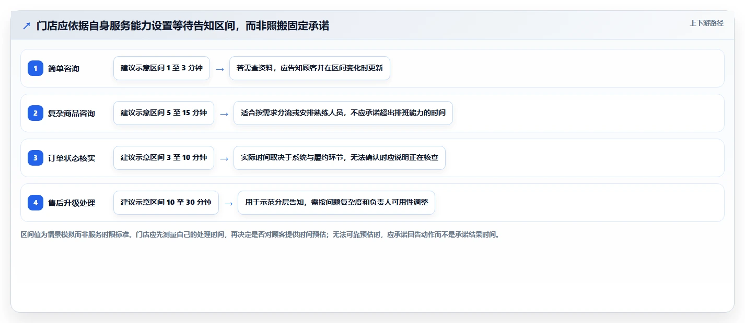Screen dimensions: 745x323
Task: Click the 用于示范分层告知 note box
Action: coord(336,203)
